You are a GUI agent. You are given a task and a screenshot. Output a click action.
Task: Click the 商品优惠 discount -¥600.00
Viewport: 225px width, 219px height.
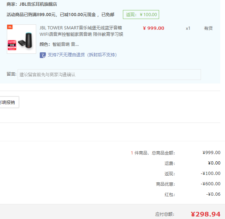click(x=211, y=184)
